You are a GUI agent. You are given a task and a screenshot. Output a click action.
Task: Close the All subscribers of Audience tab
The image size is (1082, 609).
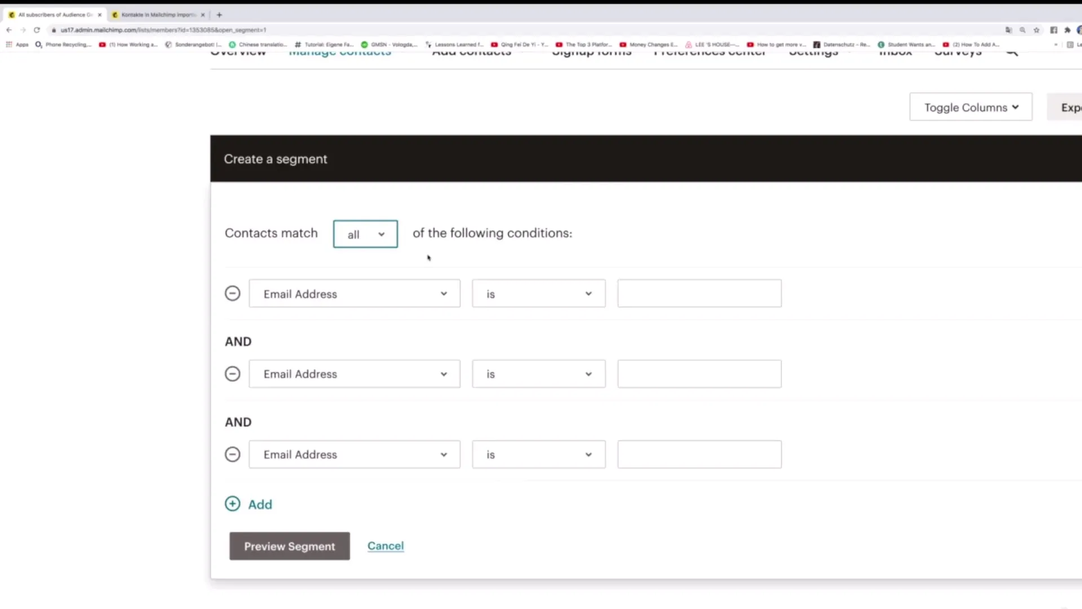[100, 15]
